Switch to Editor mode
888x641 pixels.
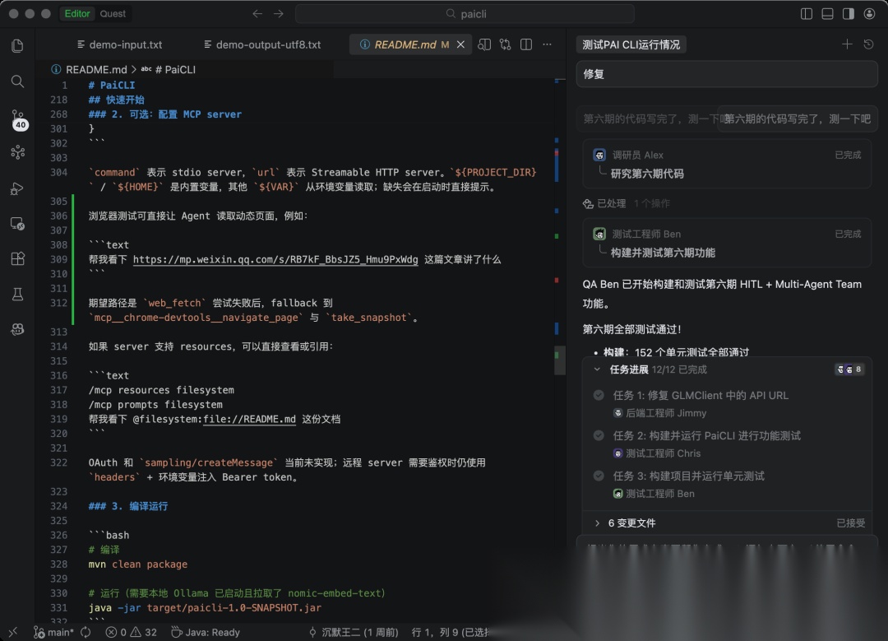click(x=77, y=14)
